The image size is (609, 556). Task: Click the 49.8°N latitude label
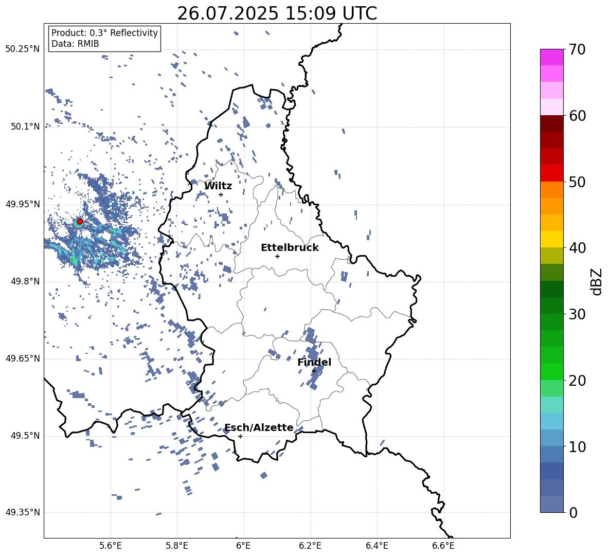[x=25, y=281]
